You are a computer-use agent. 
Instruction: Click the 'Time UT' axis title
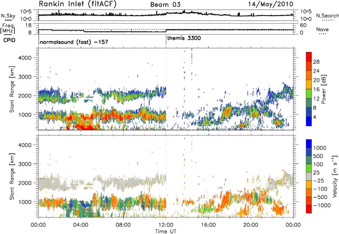point(166,231)
